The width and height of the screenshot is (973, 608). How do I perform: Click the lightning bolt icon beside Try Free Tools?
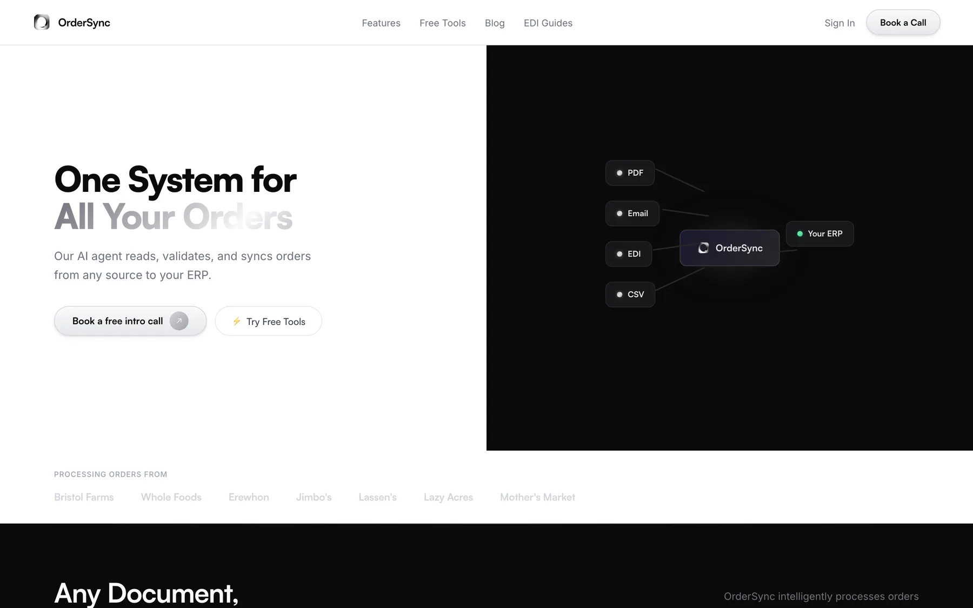coord(237,321)
